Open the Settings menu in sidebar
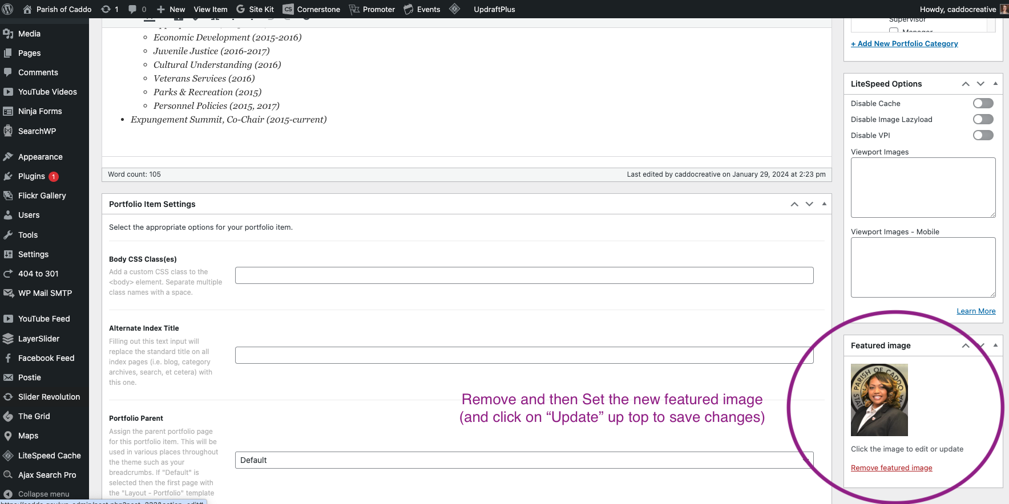Screen dimensions: 1009x504 click(x=33, y=254)
